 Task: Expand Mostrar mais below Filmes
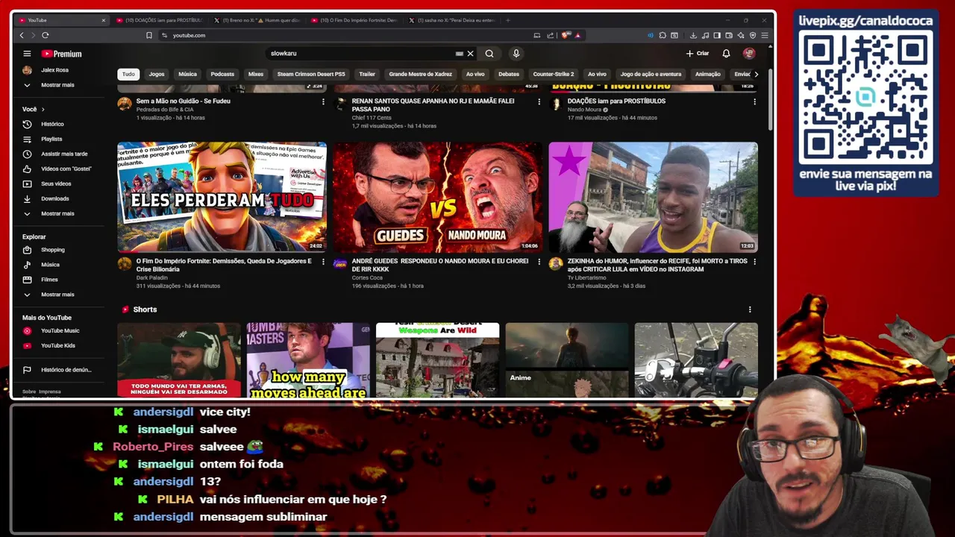point(57,295)
